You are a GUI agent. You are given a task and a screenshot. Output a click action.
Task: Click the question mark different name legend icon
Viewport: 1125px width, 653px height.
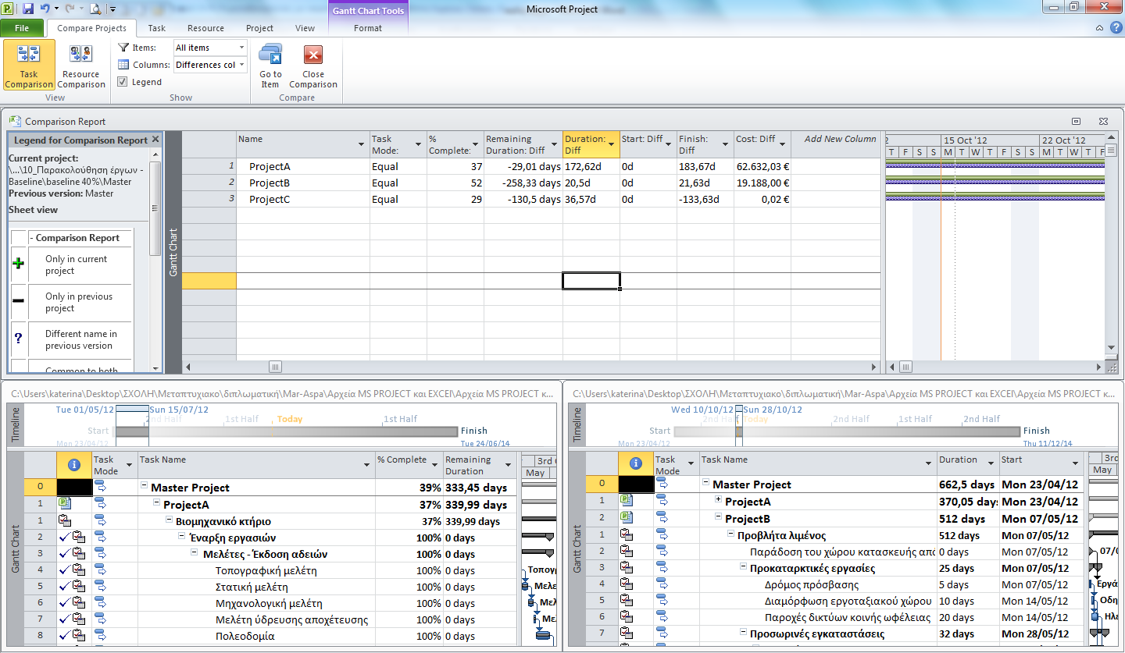[19, 339]
